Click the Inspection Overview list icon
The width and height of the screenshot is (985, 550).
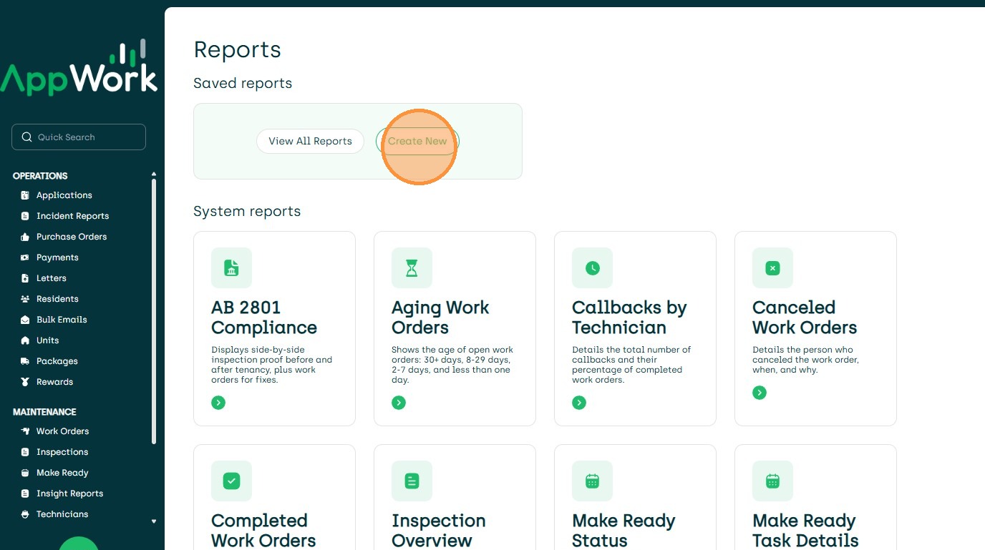coord(412,481)
